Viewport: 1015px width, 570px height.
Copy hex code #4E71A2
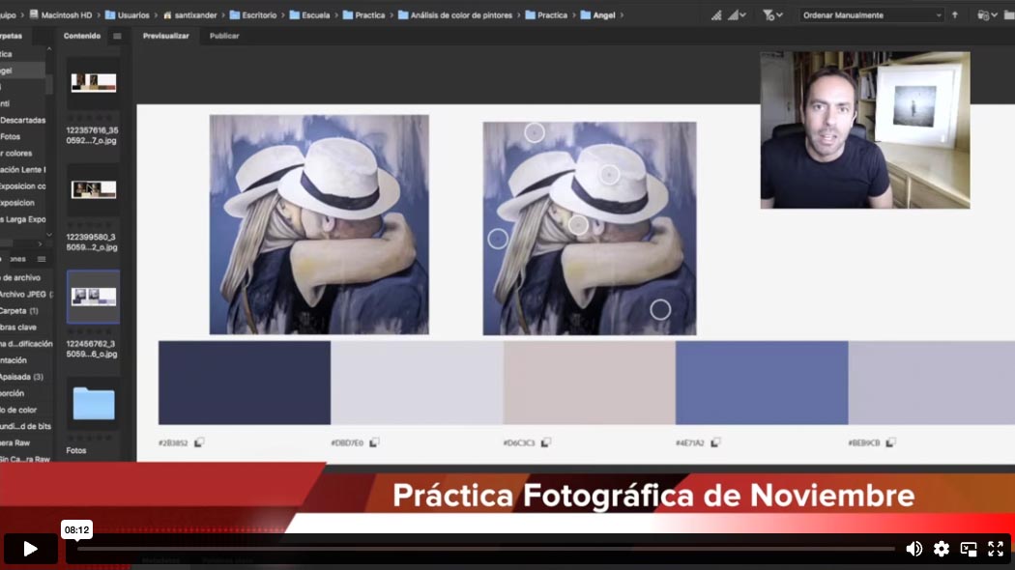715,442
